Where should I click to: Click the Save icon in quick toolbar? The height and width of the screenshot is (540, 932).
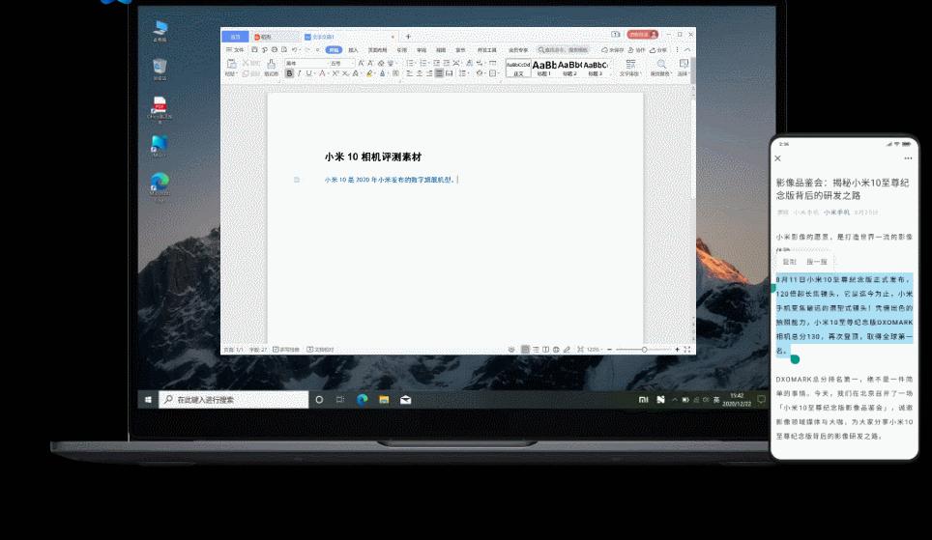point(254,50)
